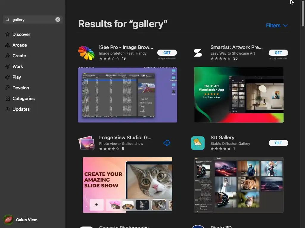Click the Image View Studio app icon
Viewport: 305px width, 228px height.
click(x=86, y=143)
